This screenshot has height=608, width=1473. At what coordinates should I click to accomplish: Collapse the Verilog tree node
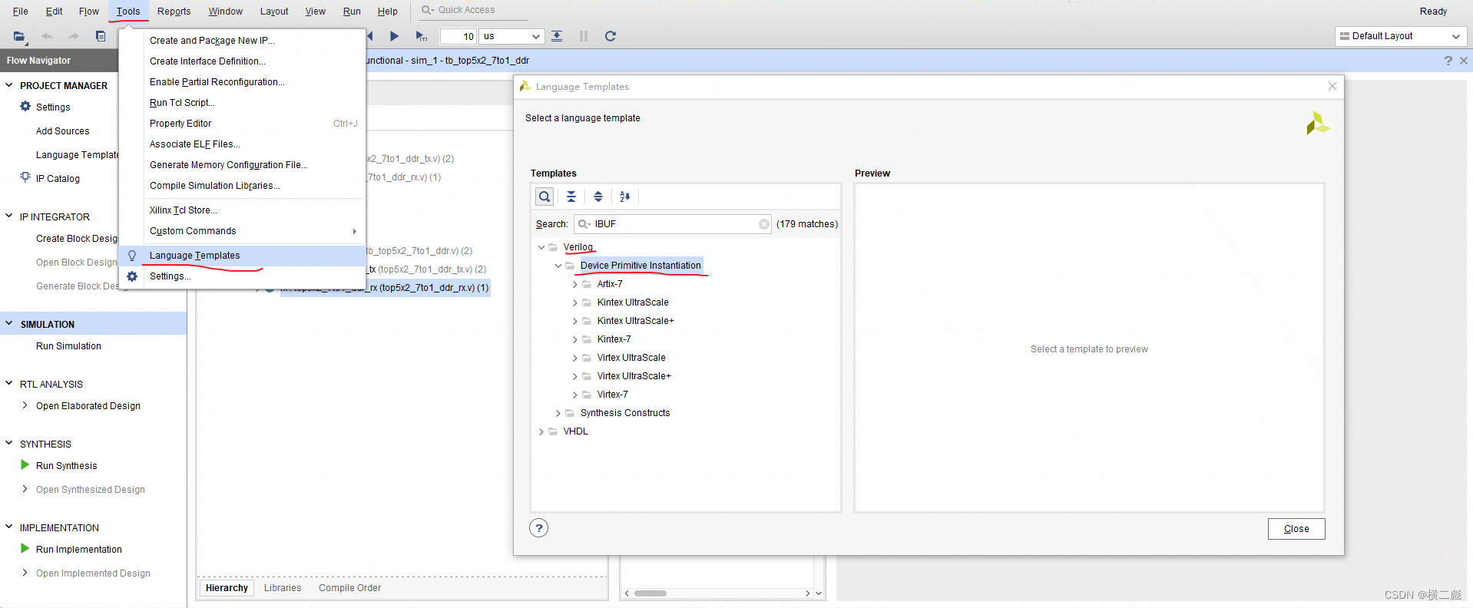click(541, 247)
